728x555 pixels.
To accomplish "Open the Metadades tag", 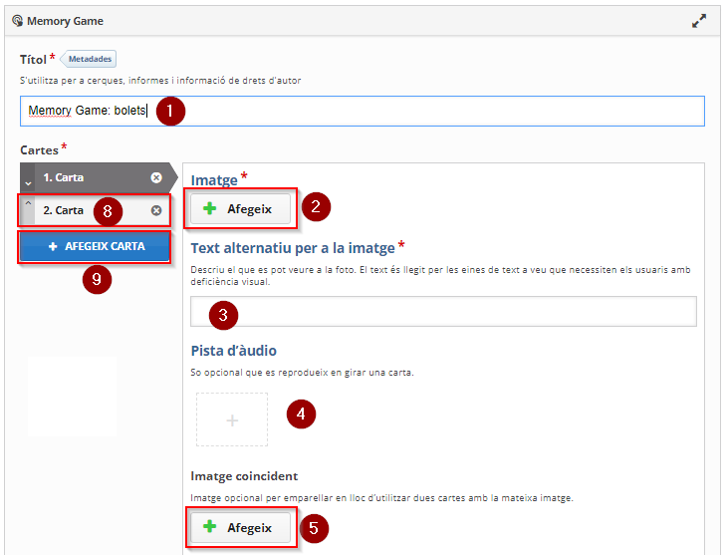I will tap(89, 59).
